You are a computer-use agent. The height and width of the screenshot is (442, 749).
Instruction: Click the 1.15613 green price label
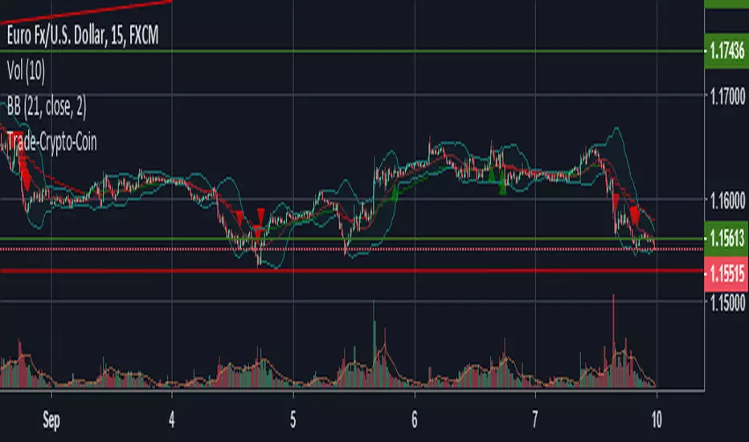(726, 238)
